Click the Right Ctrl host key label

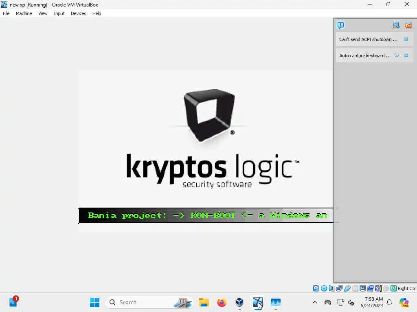pos(407,288)
